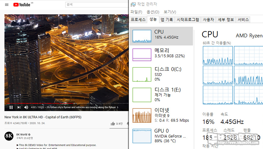Click the disk 1 mini graph thumbnail
The width and height of the screenshot is (263, 149).
[142, 95]
